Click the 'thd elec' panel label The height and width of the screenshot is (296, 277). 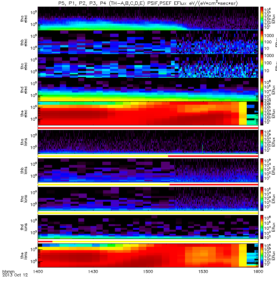tap(24, 90)
